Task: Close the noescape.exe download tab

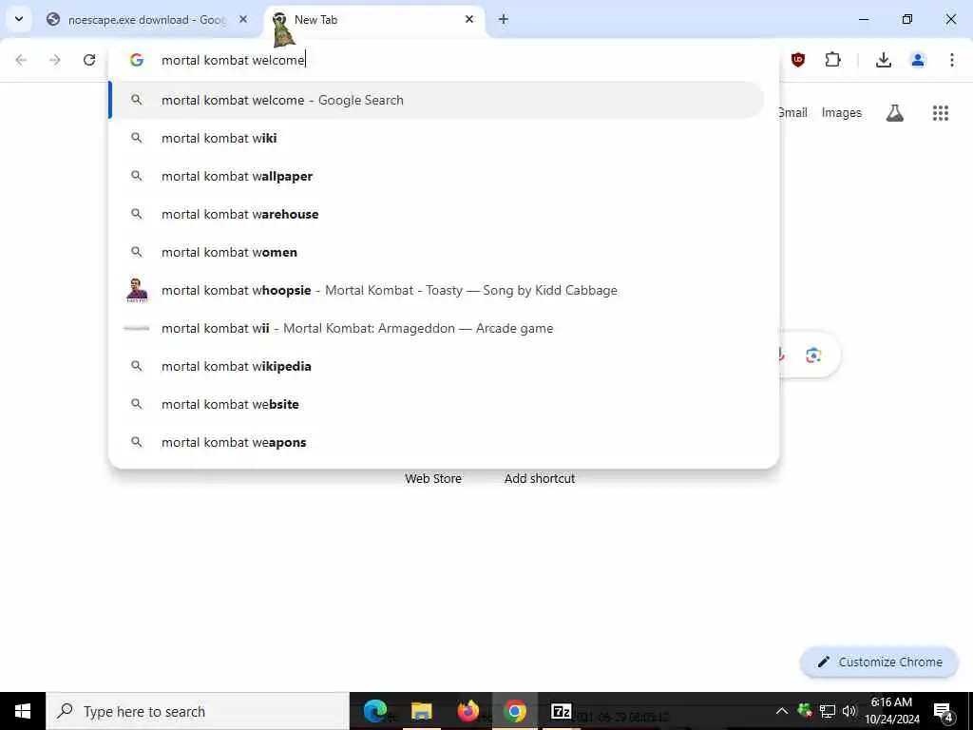Action: pyautogui.click(x=243, y=20)
